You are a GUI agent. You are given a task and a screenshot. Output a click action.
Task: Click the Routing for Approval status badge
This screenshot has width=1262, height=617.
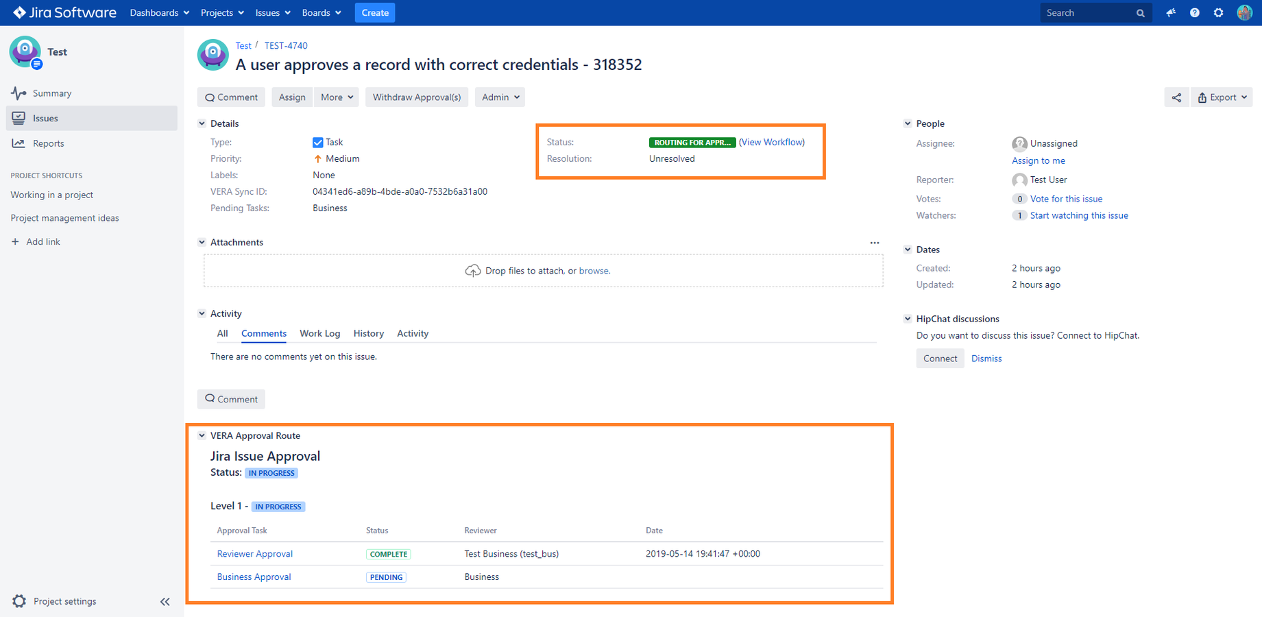point(692,143)
